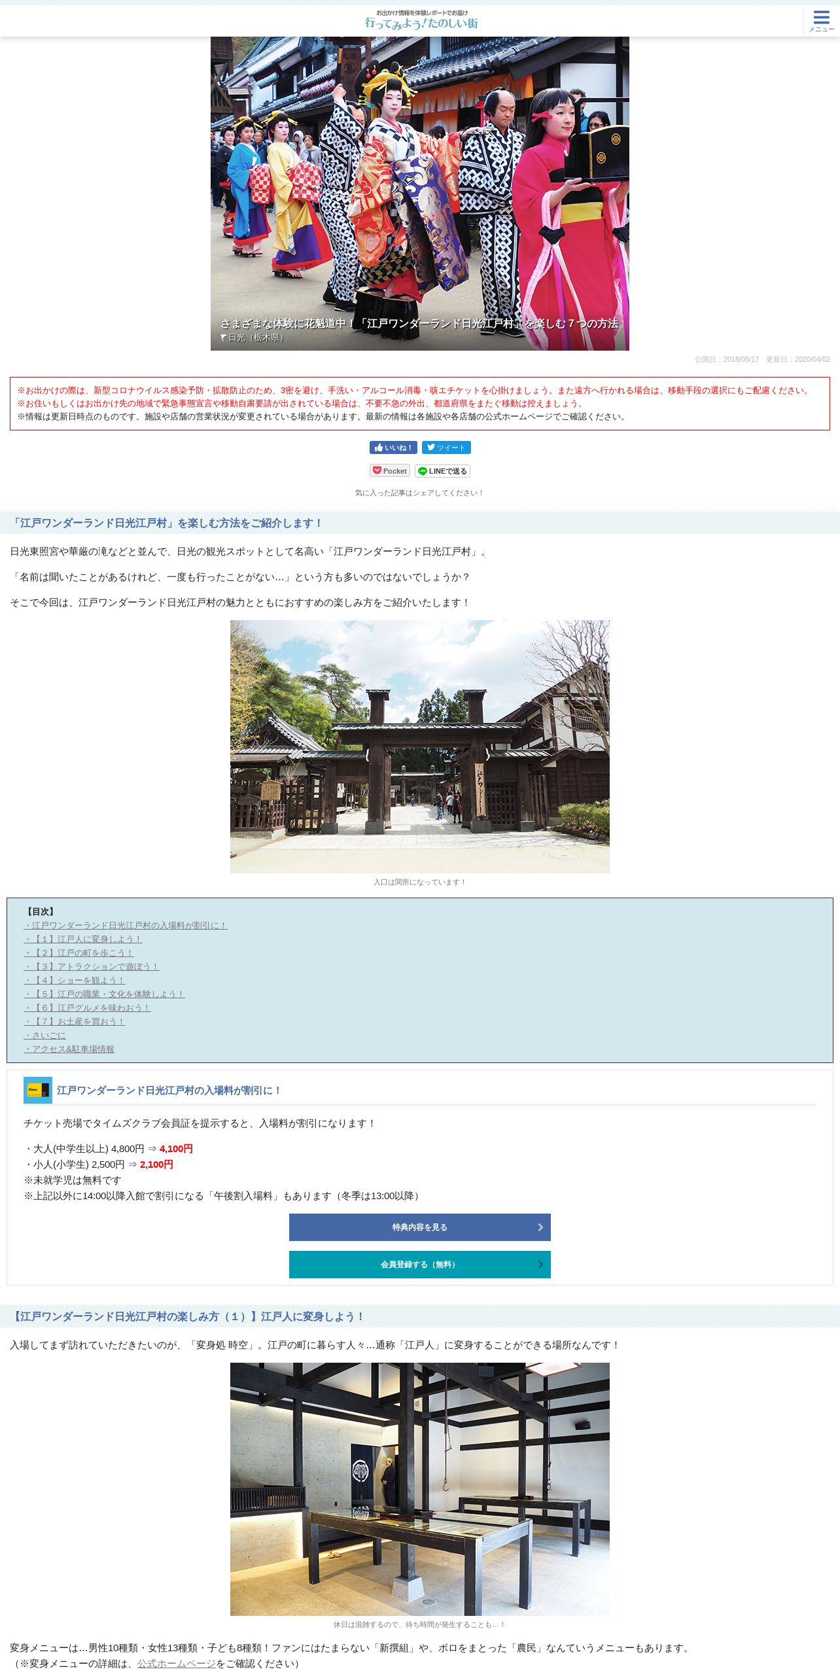
Task: Open the 公式ホームページ link
Action: point(177,1664)
